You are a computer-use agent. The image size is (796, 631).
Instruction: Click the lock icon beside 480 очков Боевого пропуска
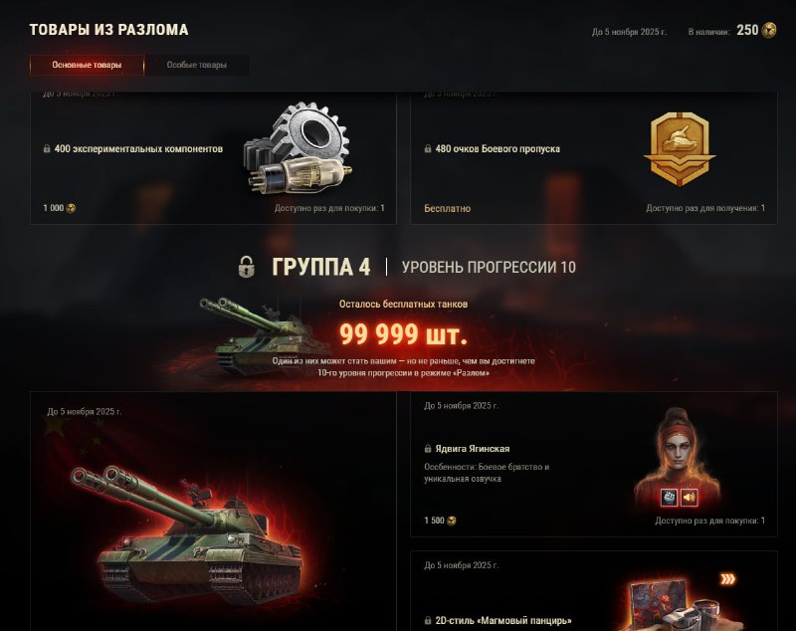coord(428,148)
